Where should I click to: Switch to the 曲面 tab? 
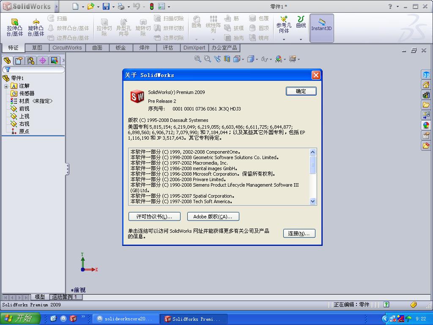point(97,48)
